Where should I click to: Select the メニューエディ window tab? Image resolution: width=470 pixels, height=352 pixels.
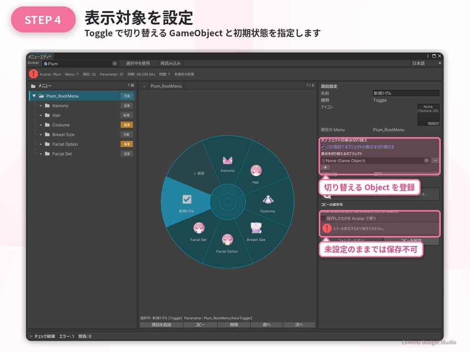(39, 56)
